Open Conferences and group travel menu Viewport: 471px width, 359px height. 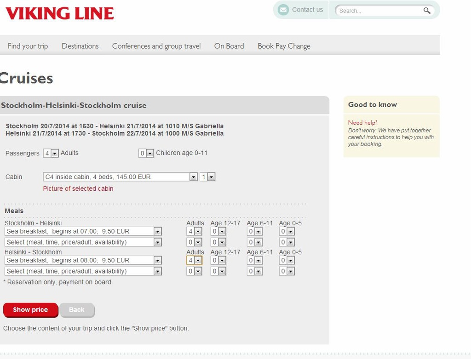[156, 46]
